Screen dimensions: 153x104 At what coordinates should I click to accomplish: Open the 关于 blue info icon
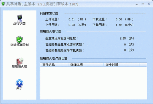tap(19, 83)
